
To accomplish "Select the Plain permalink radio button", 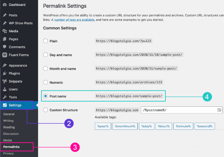I will 46,41.
